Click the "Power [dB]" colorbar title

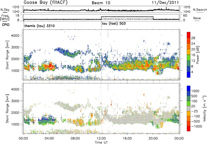(198, 55)
